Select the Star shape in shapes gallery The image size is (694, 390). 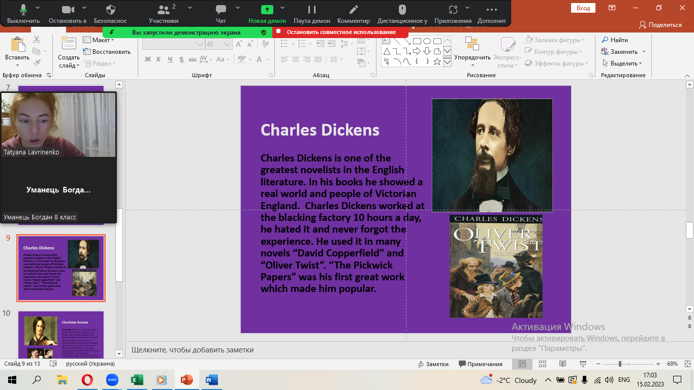tap(437, 61)
